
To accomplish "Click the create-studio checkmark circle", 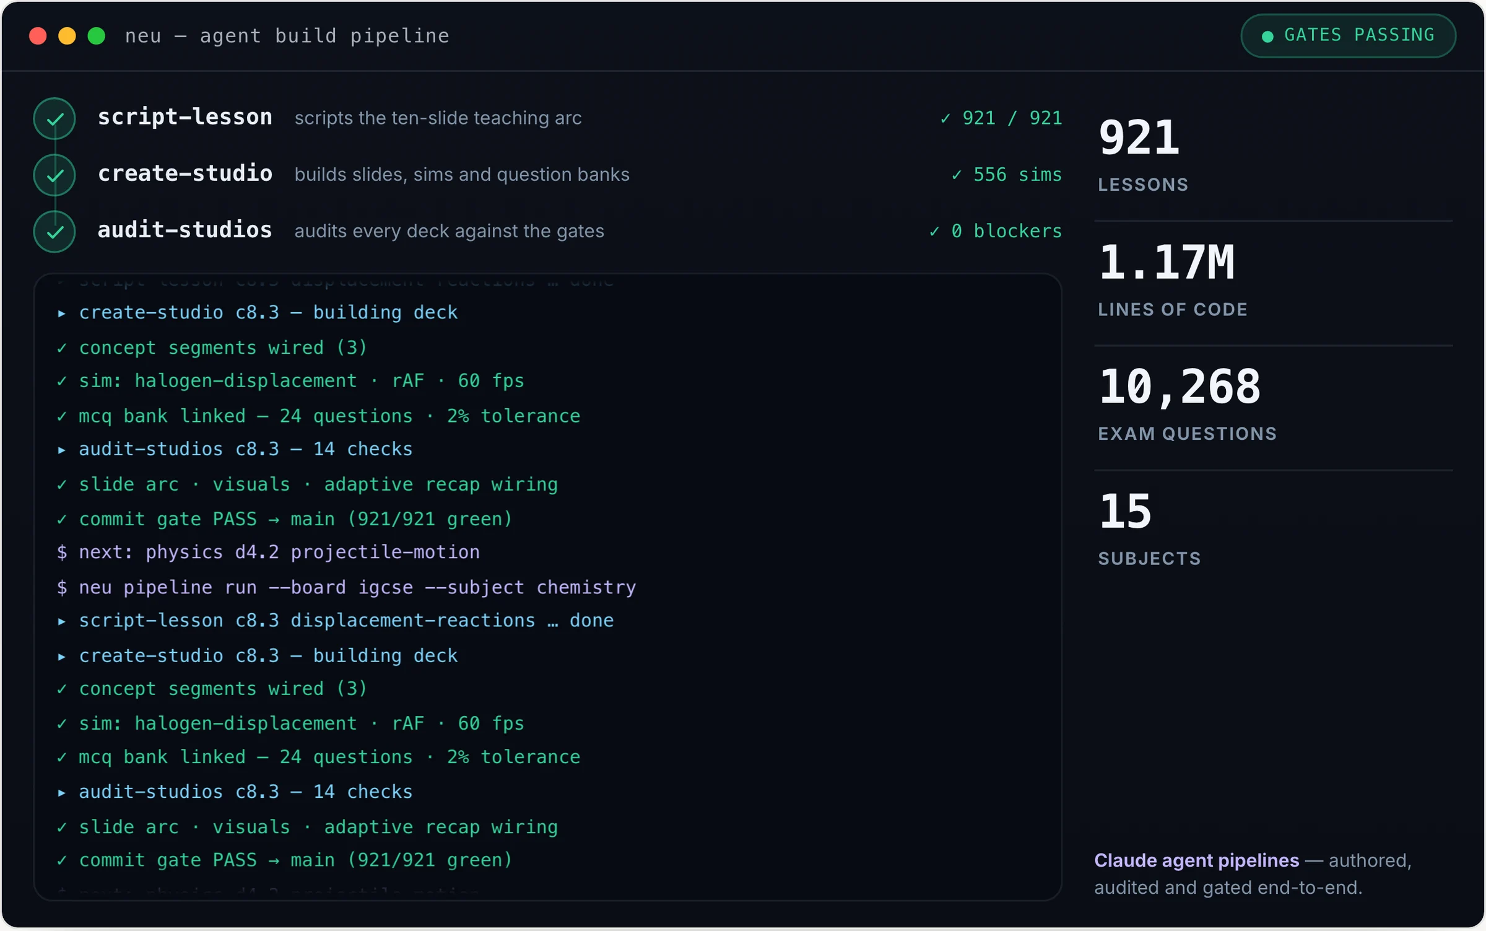I will tap(54, 175).
